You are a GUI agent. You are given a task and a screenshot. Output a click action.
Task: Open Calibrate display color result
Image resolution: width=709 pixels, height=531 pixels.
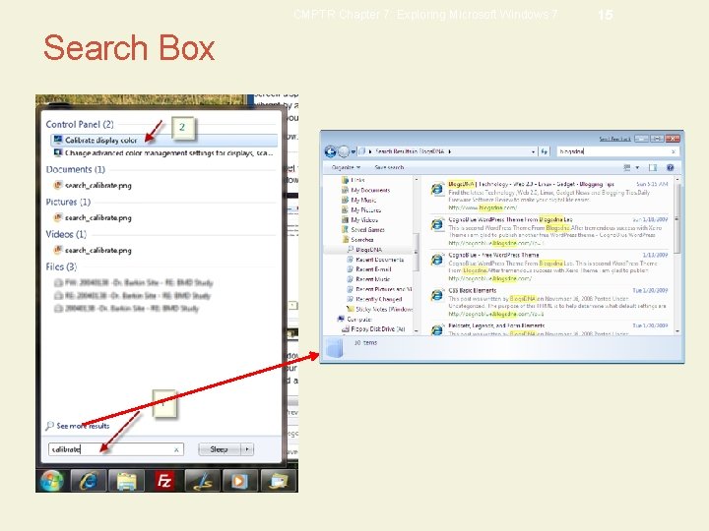point(164,140)
